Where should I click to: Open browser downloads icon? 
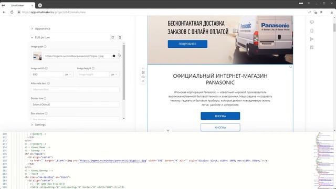click(332, 12)
